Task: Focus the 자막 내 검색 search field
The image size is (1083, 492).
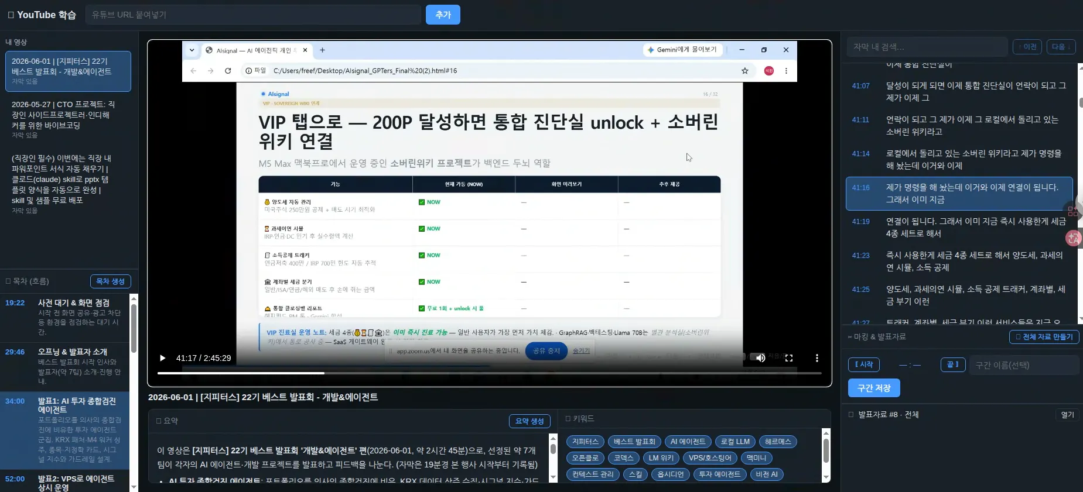Action: tap(927, 47)
